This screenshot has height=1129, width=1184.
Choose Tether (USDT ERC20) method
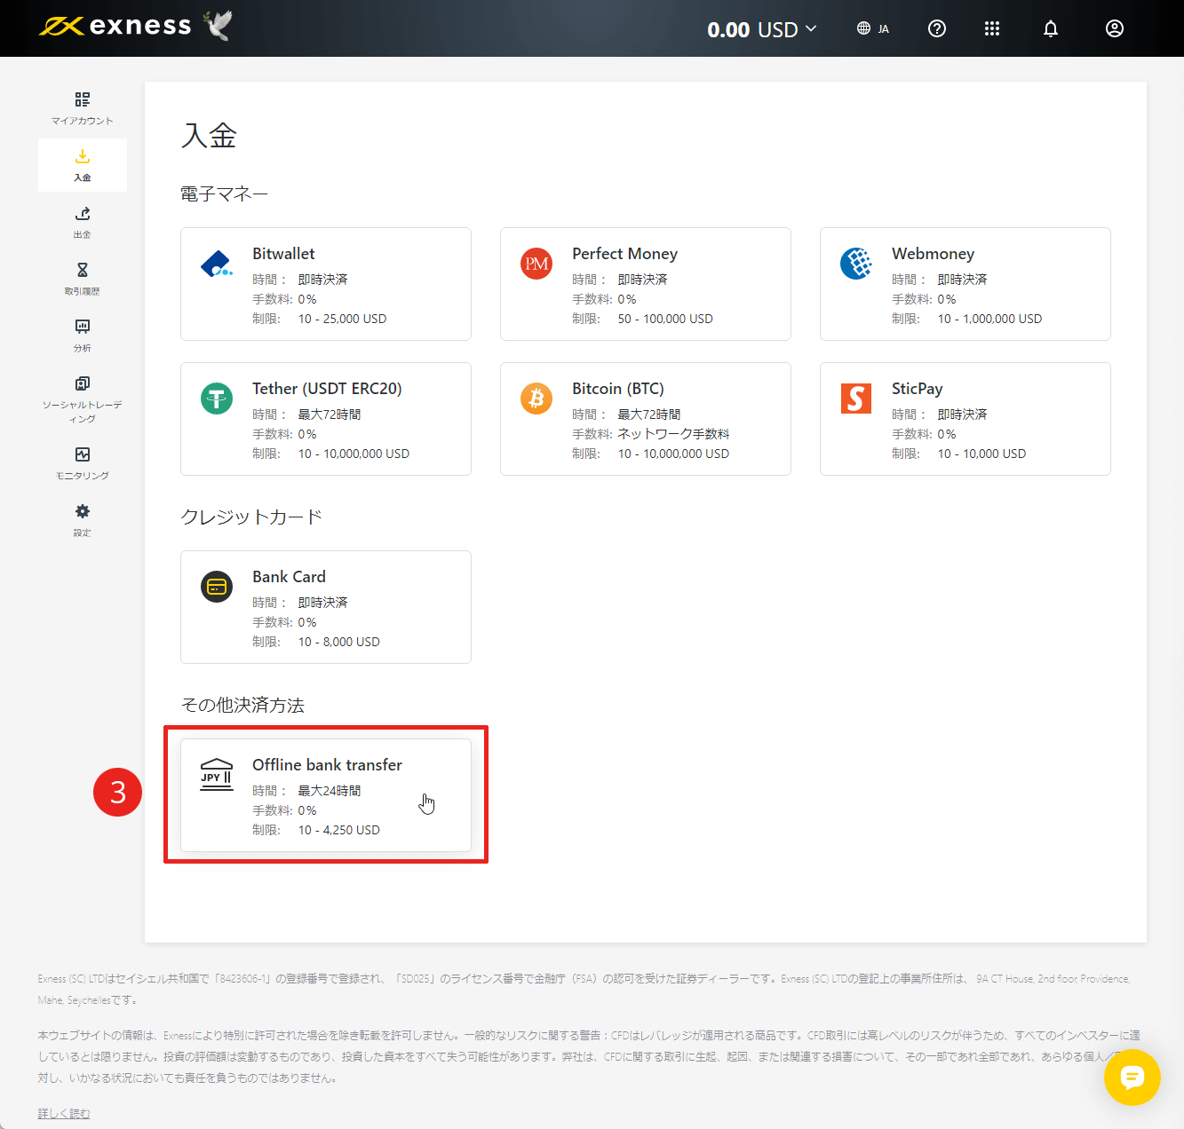(x=326, y=419)
